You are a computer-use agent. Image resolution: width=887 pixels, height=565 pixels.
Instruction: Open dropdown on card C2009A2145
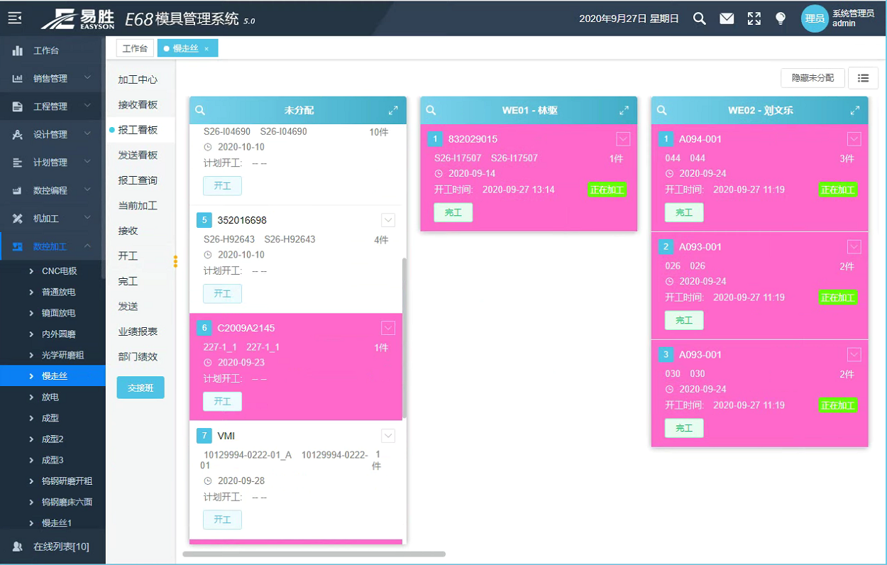[388, 328]
